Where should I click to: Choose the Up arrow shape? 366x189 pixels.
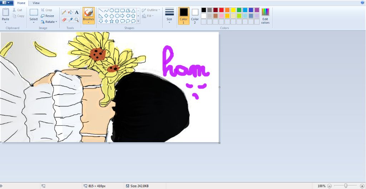[x=133, y=16]
